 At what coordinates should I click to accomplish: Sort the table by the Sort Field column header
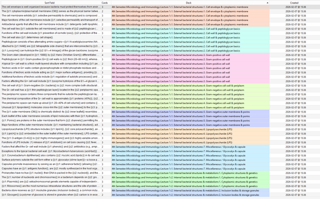click(49, 3)
